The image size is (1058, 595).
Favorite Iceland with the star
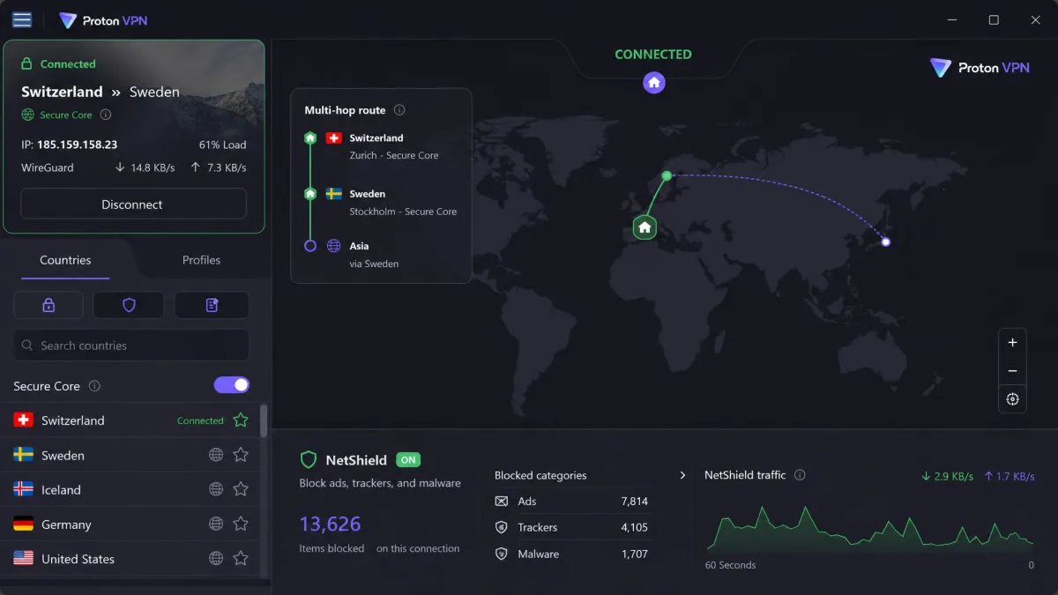[241, 489]
